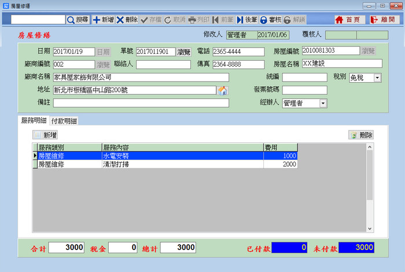Switch to the 付款明細 tab
This screenshot has width=405, height=272.
point(64,121)
